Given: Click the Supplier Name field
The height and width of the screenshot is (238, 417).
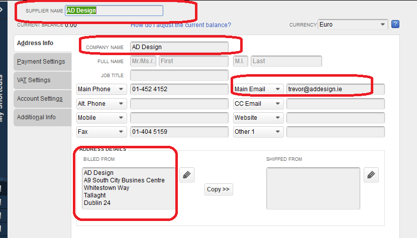Looking at the screenshot, I should click(x=114, y=11).
